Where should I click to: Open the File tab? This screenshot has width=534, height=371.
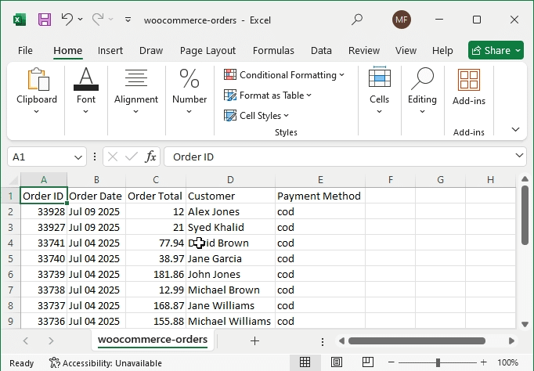pos(25,50)
